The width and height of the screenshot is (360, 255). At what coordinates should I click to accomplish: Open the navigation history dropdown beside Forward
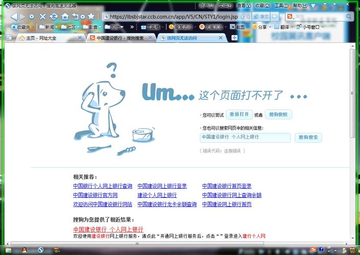point(32,16)
